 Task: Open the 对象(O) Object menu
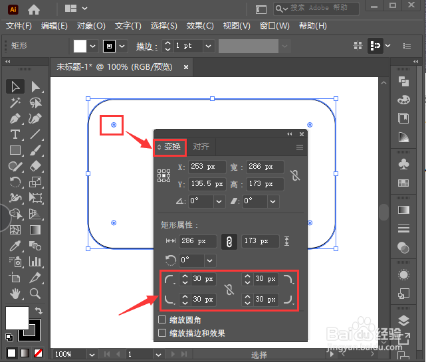coord(91,26)
